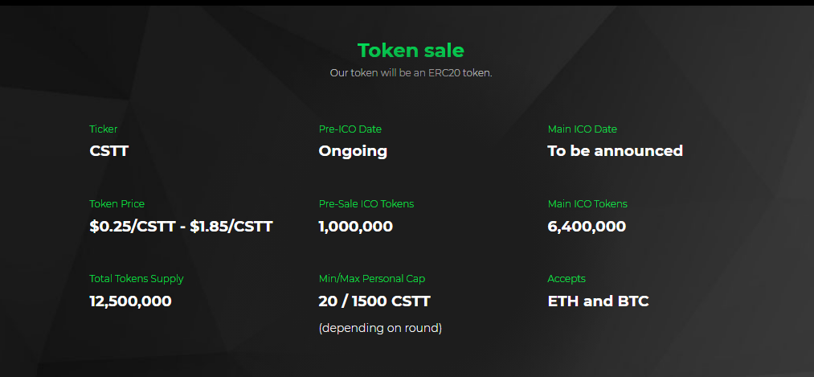Viewport: 814px width, 377px height.
Task: Click the Total Tokens Supply label
Action: [136, 278]
